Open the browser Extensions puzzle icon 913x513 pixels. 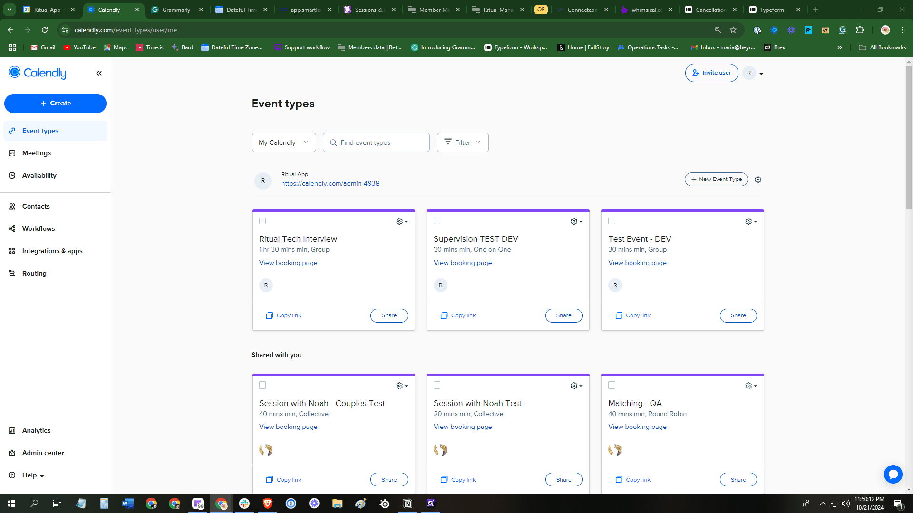click(860, 30)
